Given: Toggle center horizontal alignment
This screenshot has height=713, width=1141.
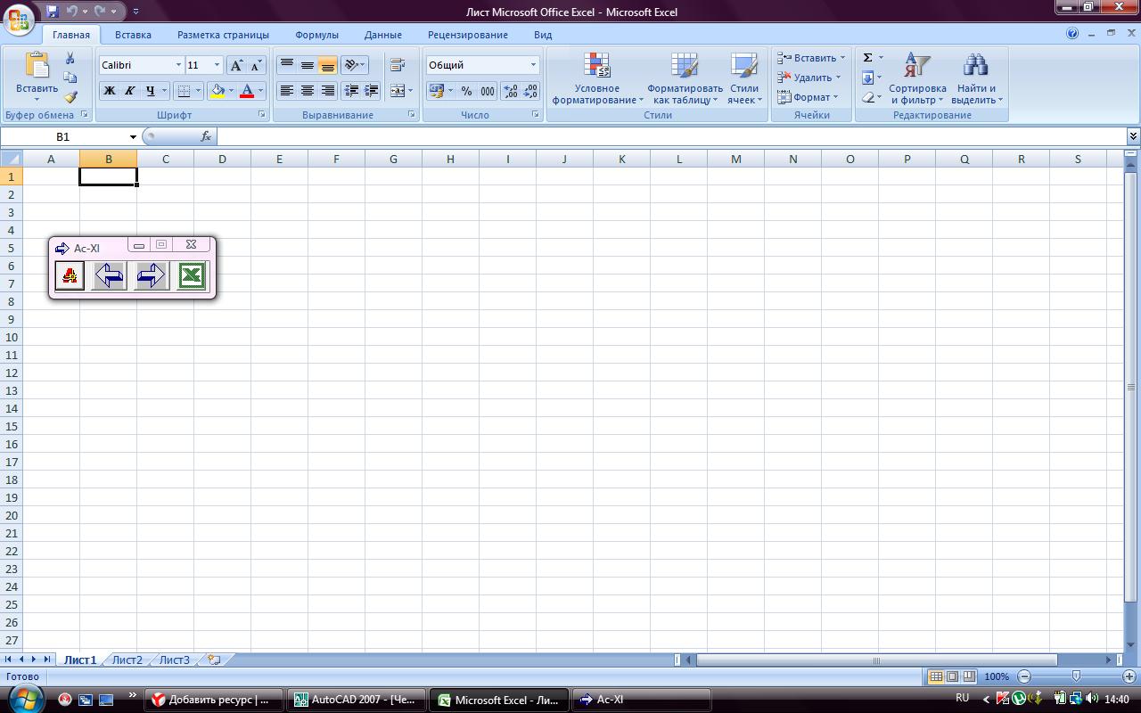Looking at the screenshot, I should (308, 91).
